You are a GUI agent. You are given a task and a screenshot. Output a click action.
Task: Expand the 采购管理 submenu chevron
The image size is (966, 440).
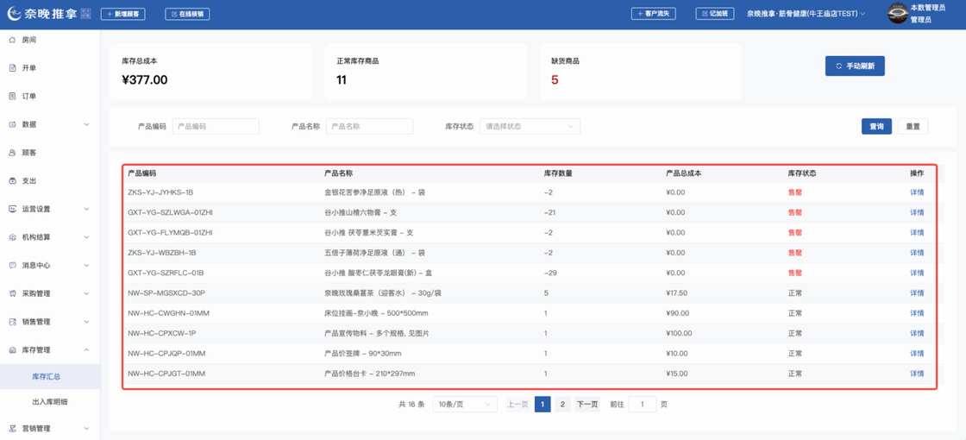point(86,293)
